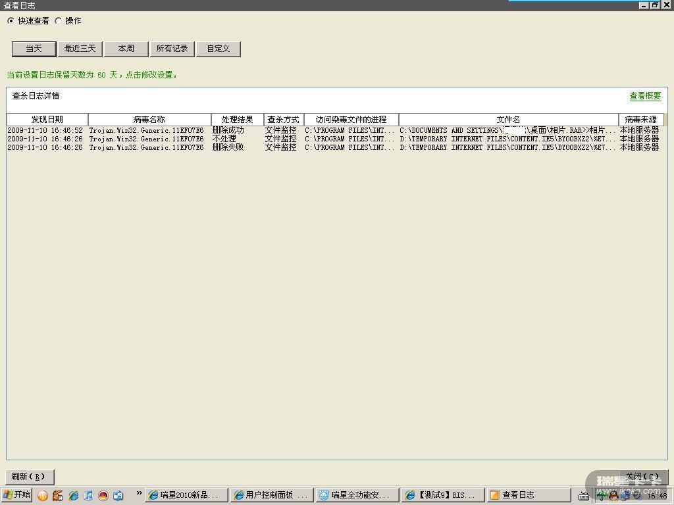674x505 pixels.
Task: Expand the quick launch overflow chevron
Action: click(139, 493)
